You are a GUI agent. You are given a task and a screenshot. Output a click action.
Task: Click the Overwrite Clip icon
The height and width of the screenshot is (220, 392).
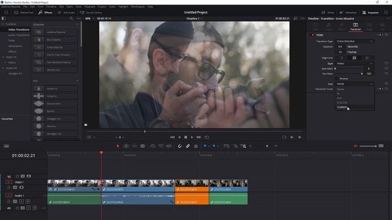click(x=160, y=146)
